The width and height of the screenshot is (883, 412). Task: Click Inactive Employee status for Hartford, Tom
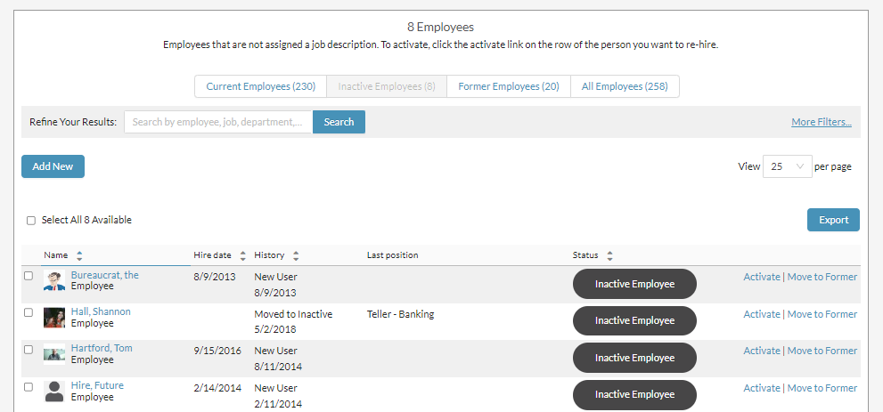(634, 358)
